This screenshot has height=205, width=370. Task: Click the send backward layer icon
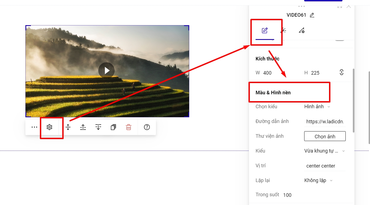click(98, 127)
